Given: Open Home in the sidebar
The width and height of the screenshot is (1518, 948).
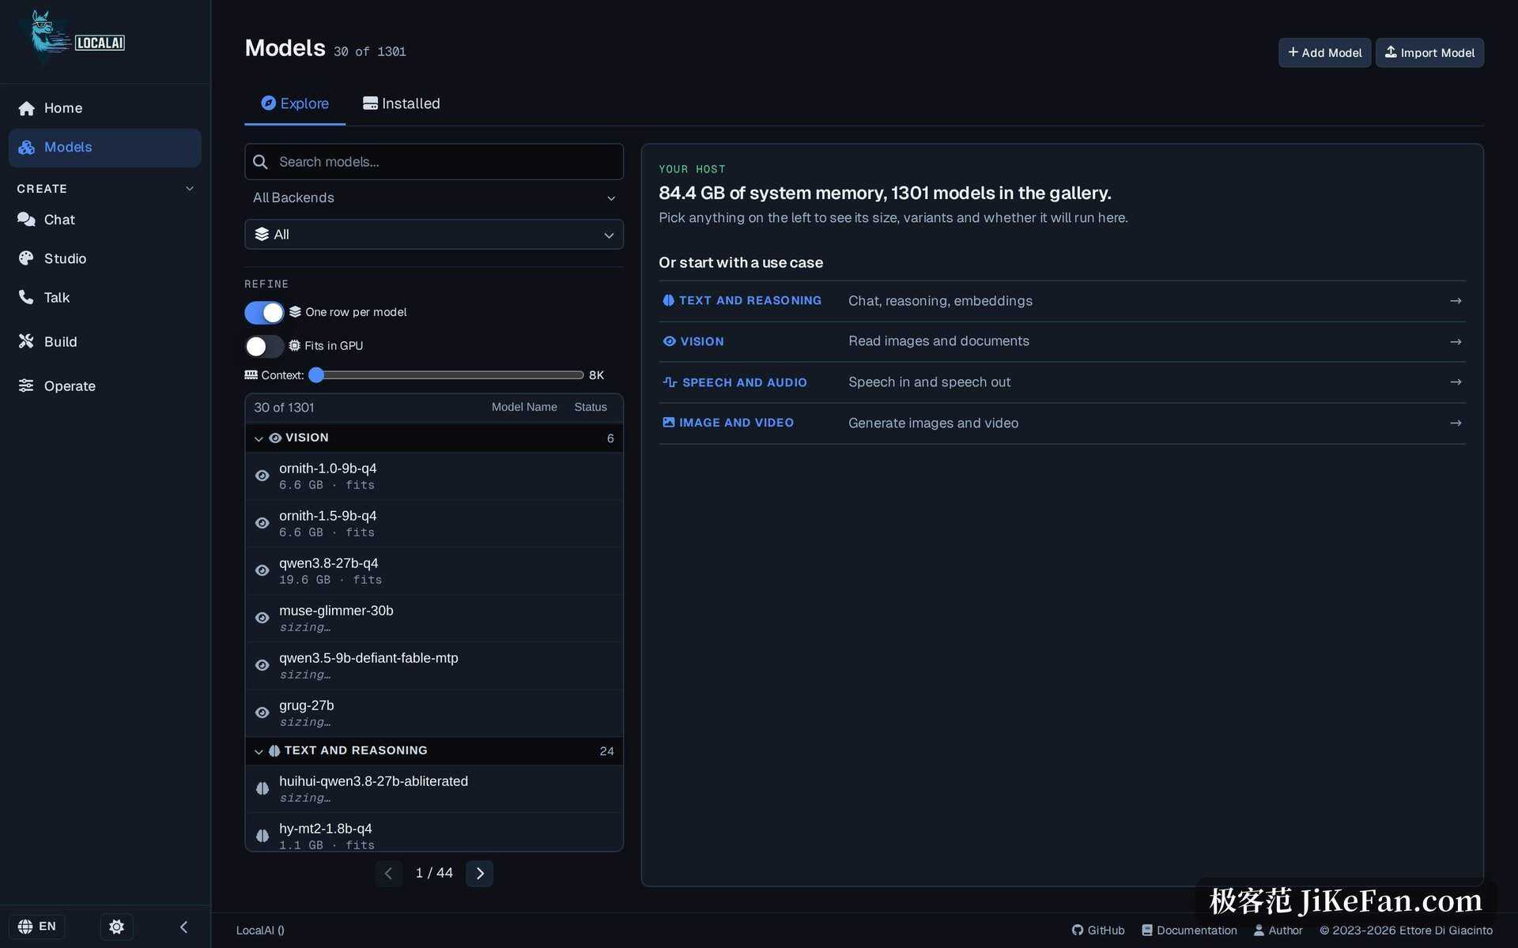Looking at the screenshot, I should [105, 108].
